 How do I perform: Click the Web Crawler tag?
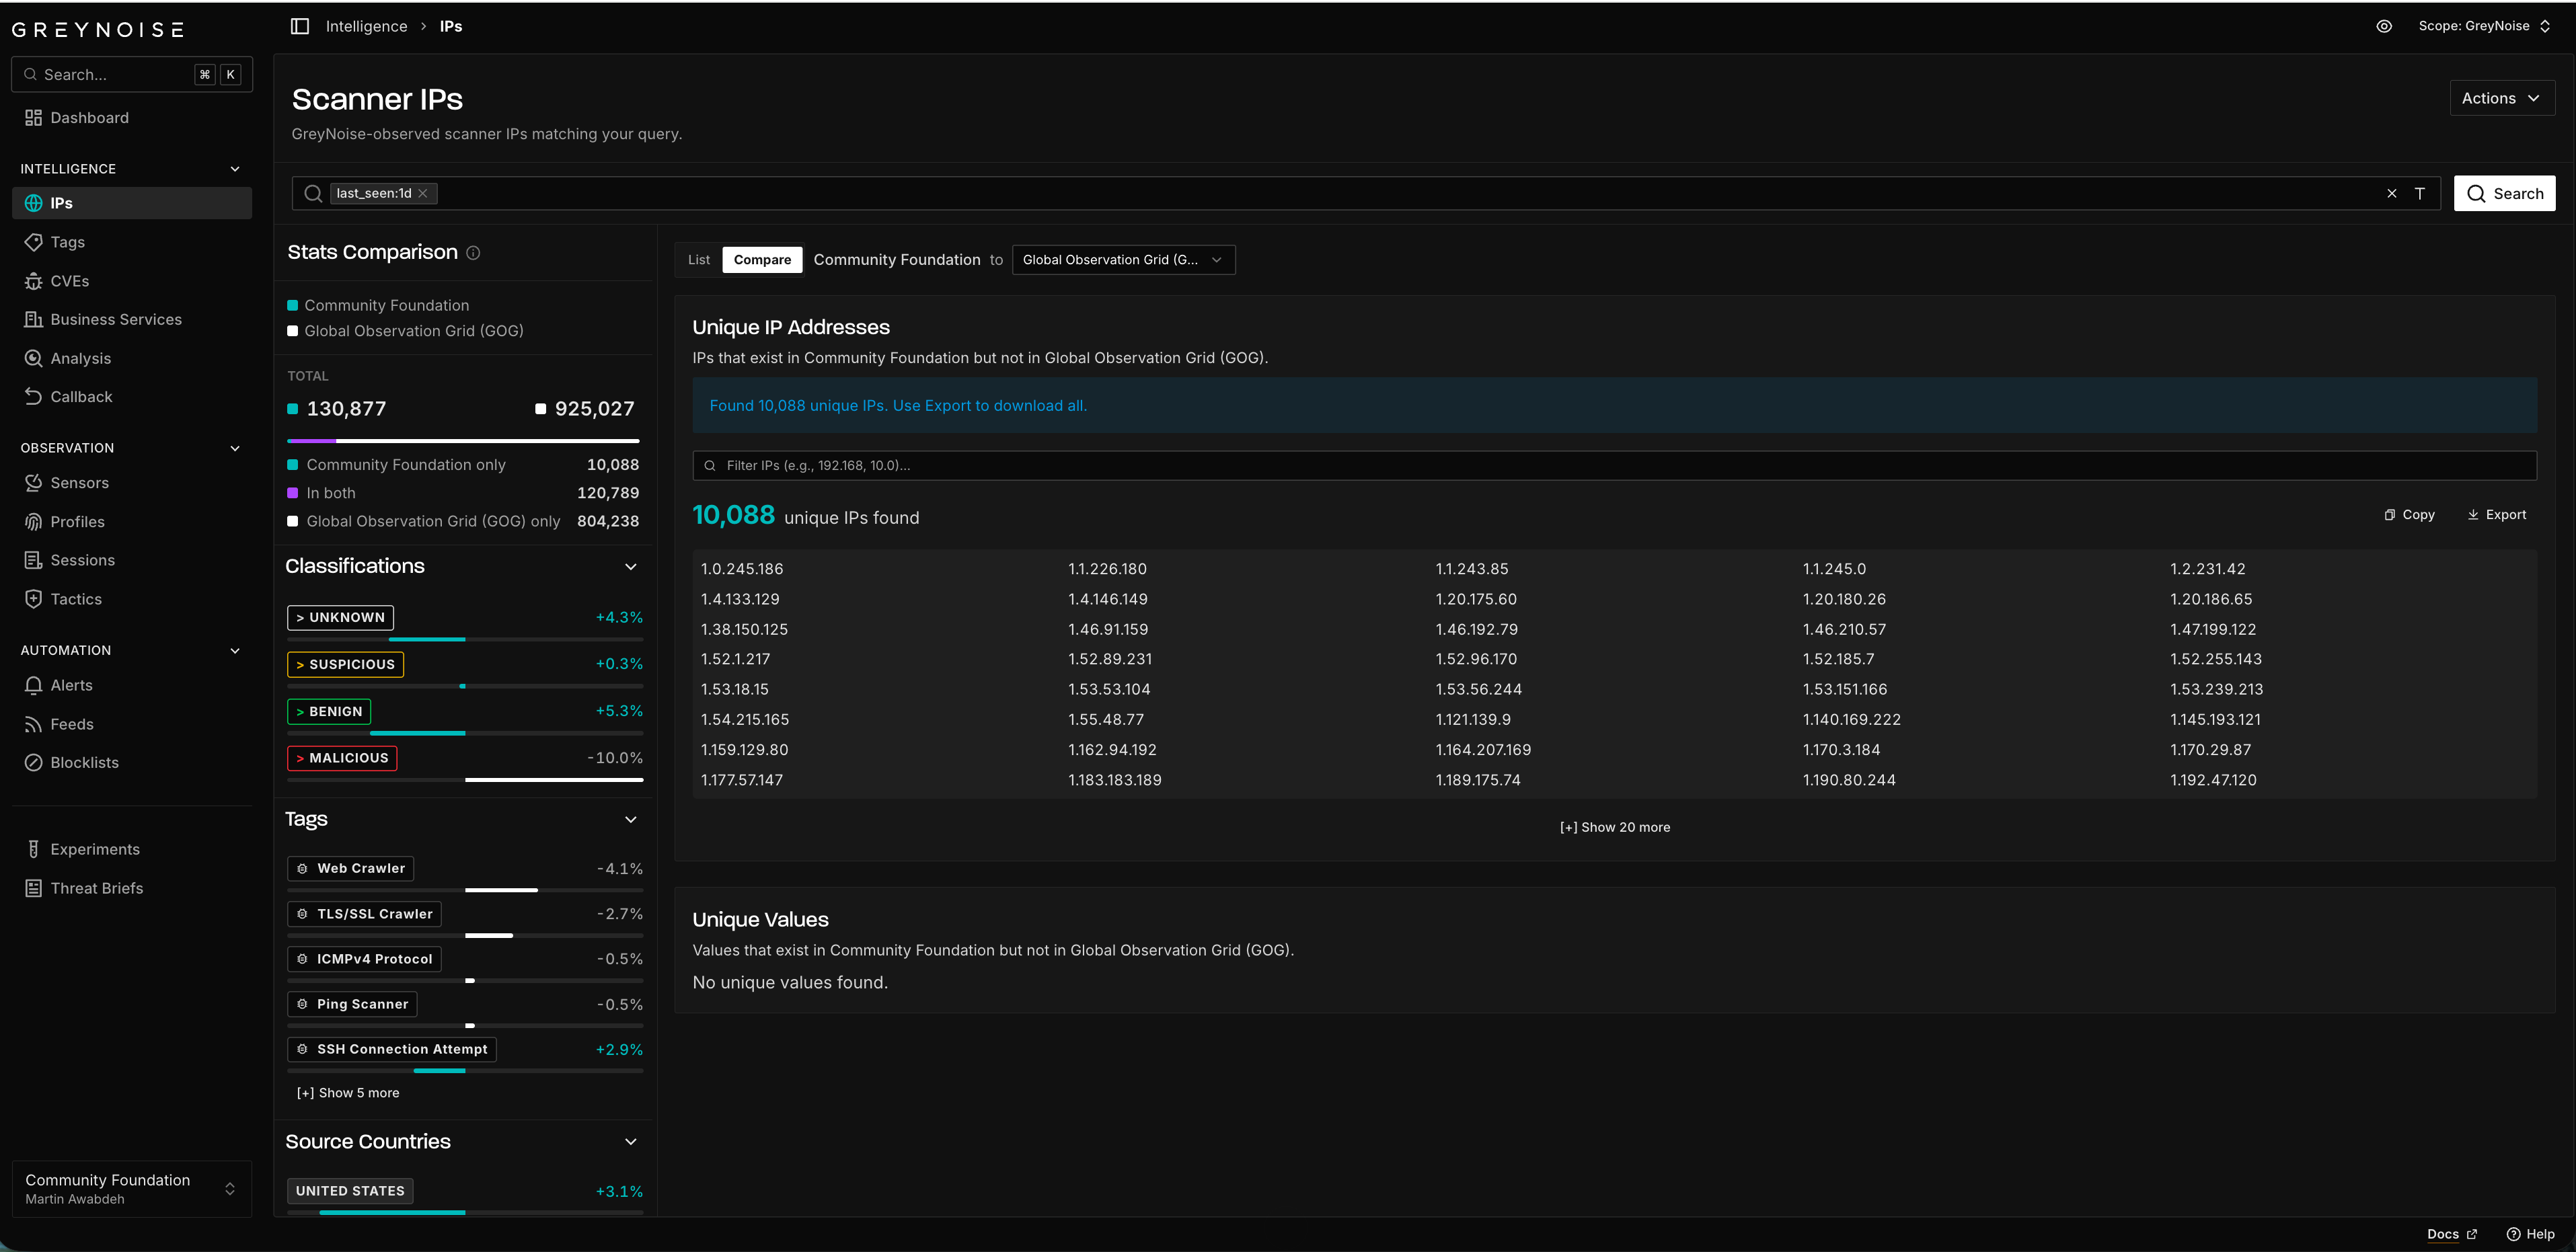tap(350, 868)
